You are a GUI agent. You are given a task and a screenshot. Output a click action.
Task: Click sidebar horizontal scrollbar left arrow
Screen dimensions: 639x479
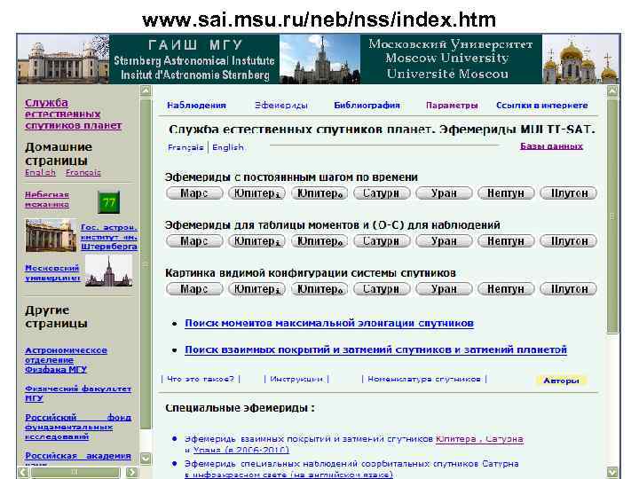point(23,473)
